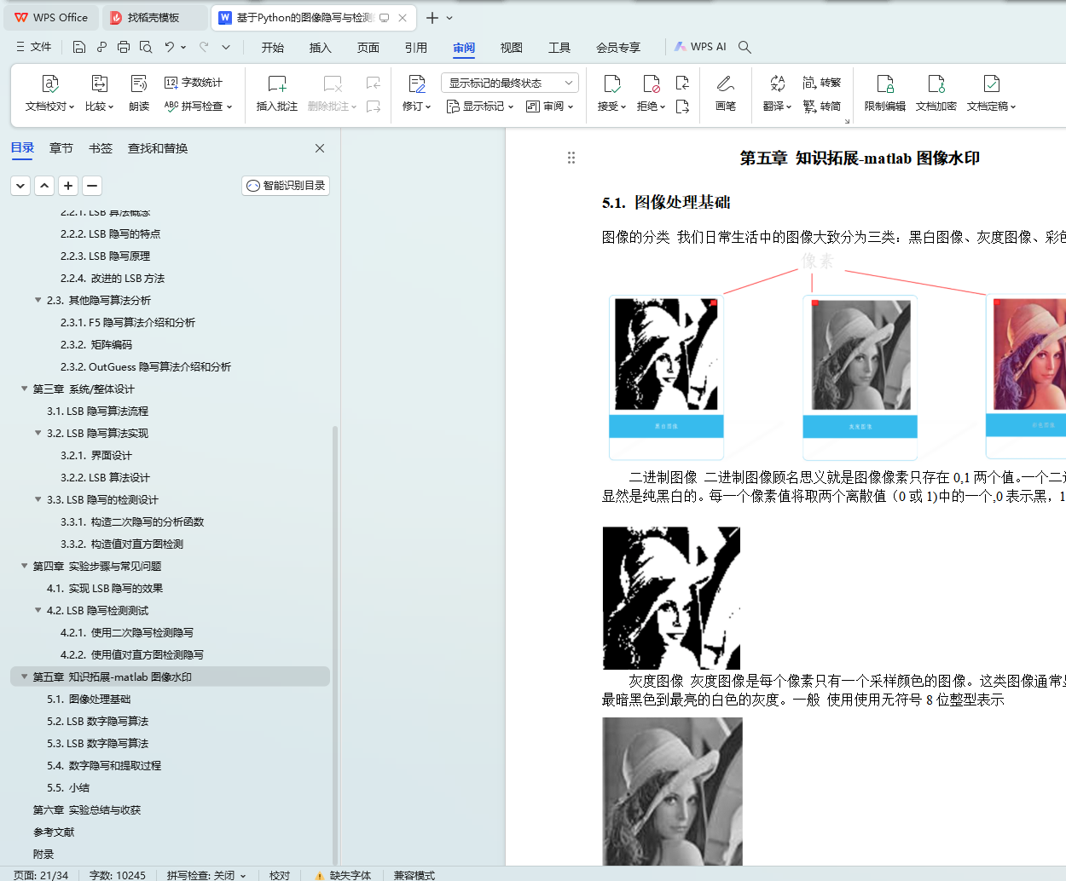1066x881 pixels.
Task: Collapse the 第三章 系统/整体设计 outline node
Action: (24, 389)
